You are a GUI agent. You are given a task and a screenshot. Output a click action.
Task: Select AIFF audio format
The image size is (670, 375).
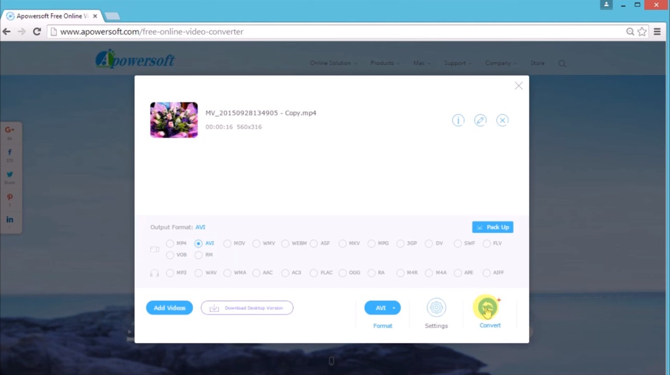click(x=487, y=273)
